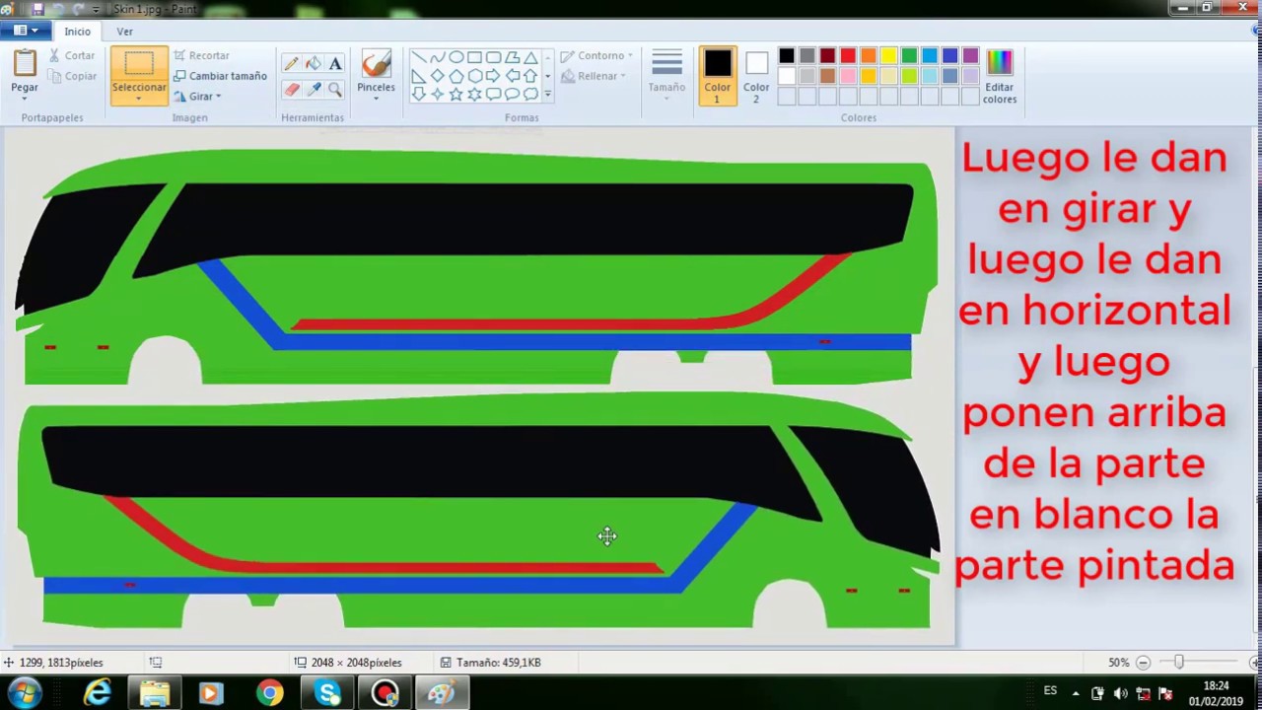This screenshot has height=710, width=1262.
Task: Open Skype from taskbar
Action: 327,694
